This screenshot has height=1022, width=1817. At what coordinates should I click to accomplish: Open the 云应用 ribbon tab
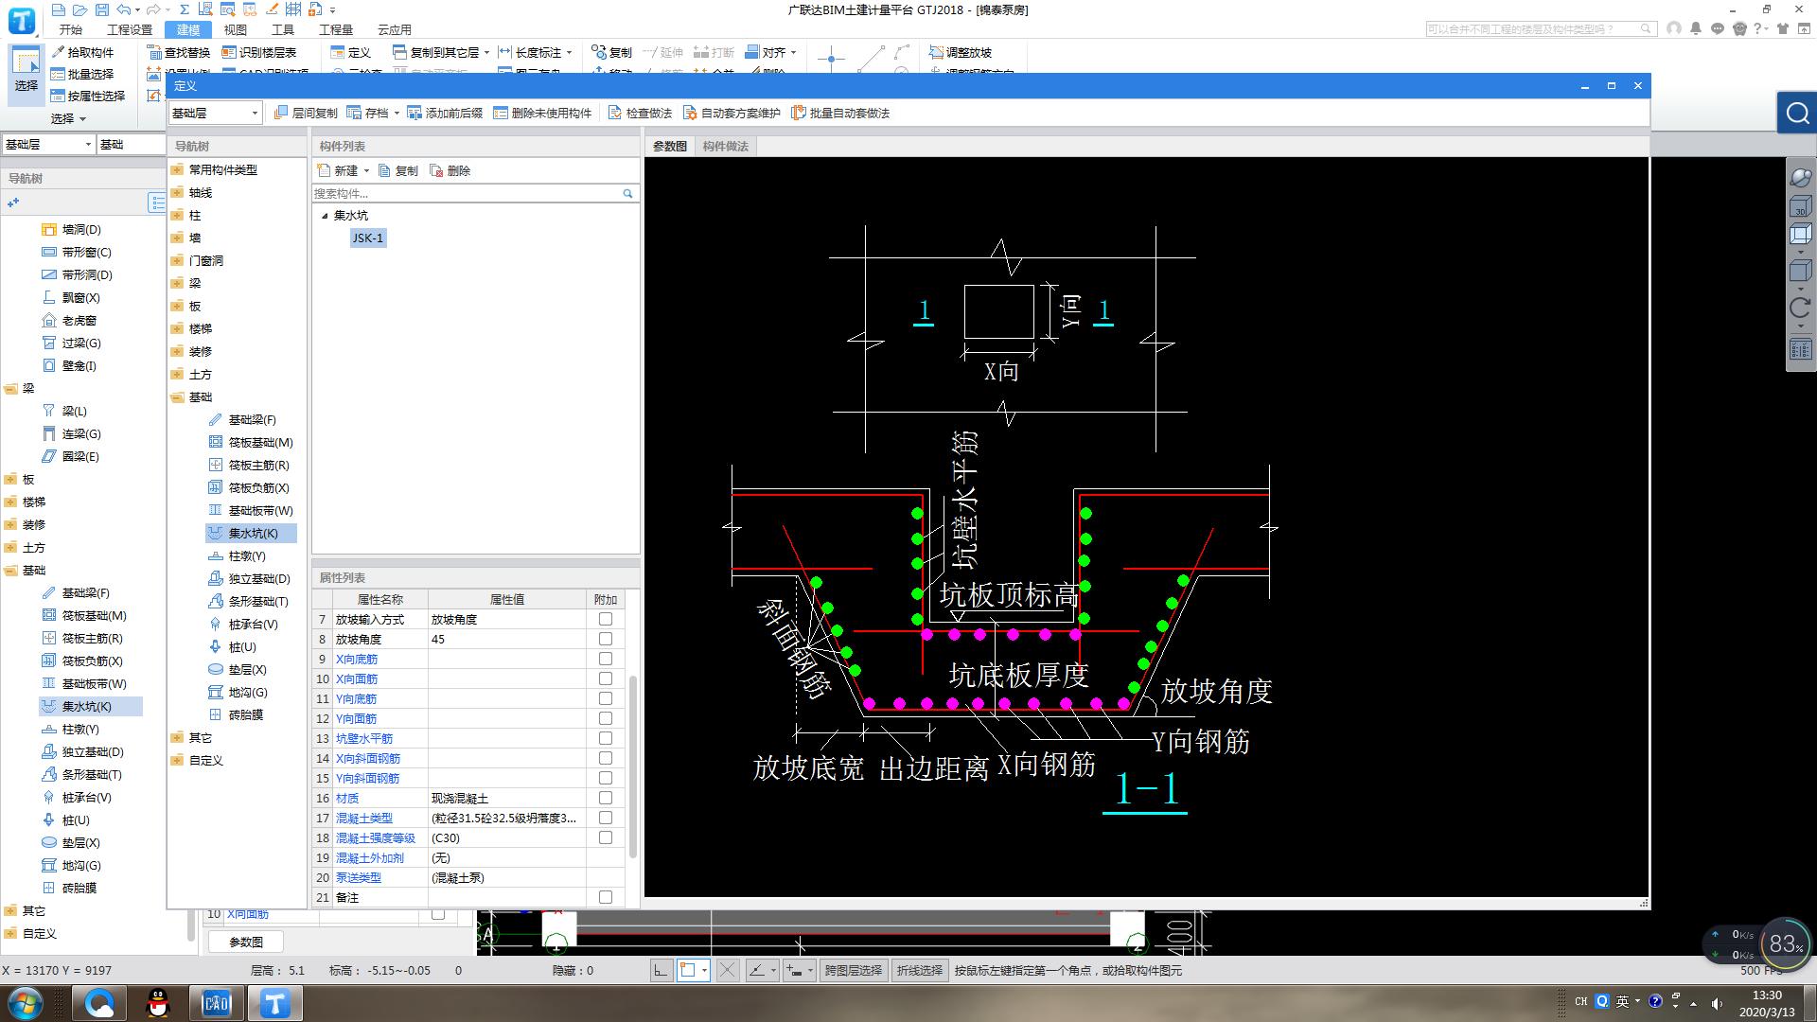tap(395, 29)
